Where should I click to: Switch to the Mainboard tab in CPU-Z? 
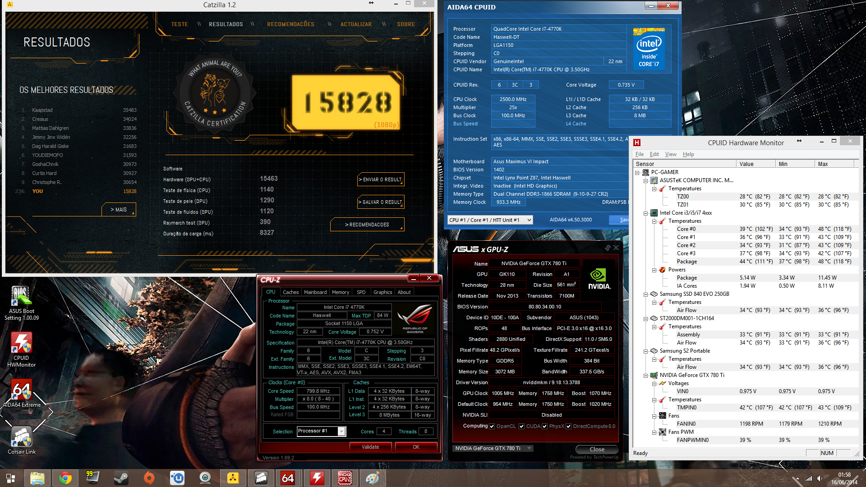[x=315, y=292]
